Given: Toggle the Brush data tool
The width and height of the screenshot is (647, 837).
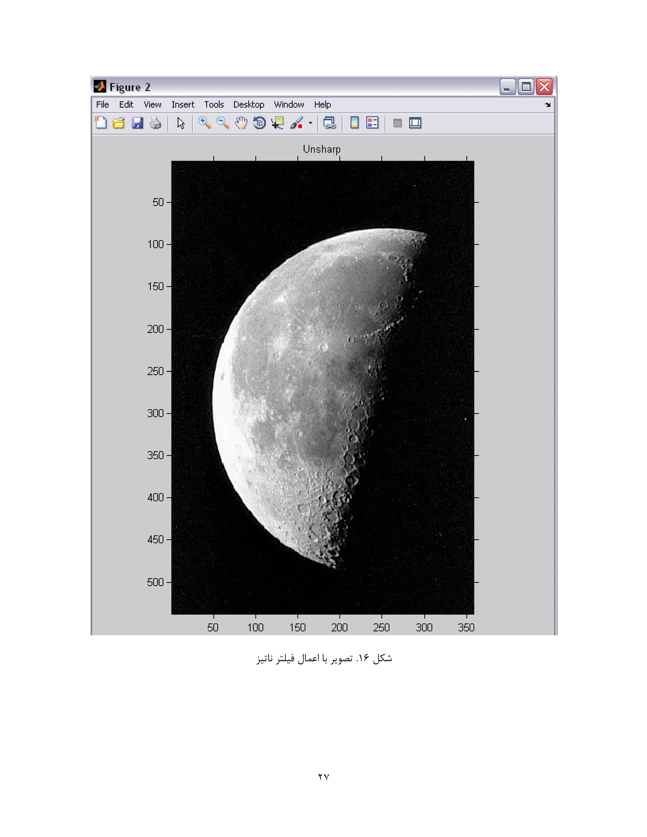Looking at the screenshot, I should (296, 123).
